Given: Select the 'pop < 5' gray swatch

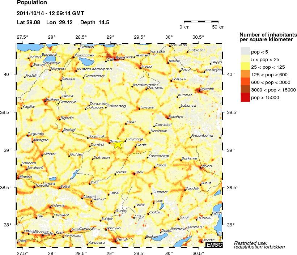Looking at the screenshot, I should 245,52.
